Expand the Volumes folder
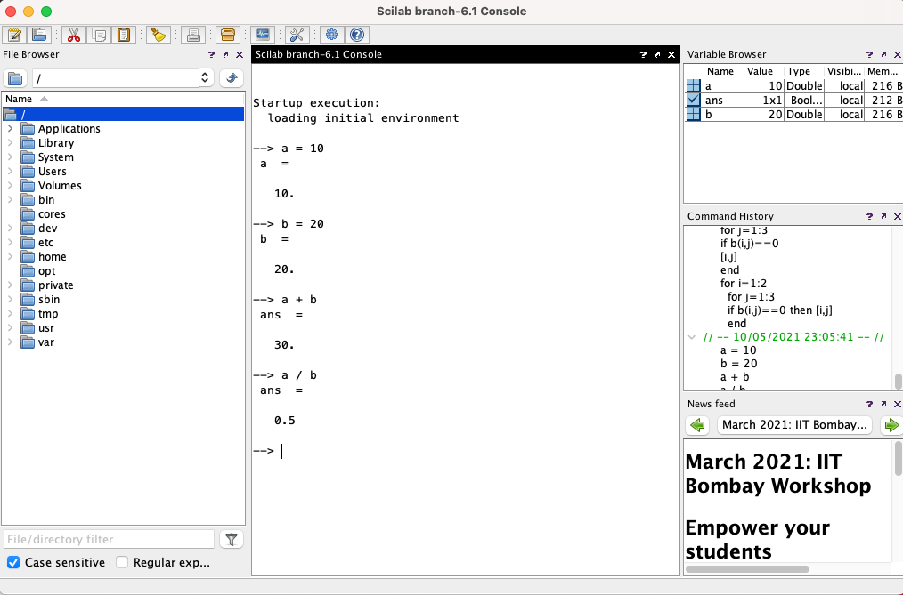Image resolution: width=903 pixels, height=595 pixels. [11, 186]
